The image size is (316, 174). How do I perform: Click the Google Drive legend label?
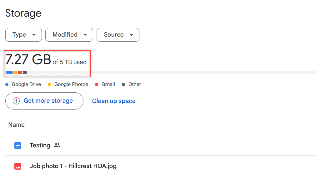26,84
